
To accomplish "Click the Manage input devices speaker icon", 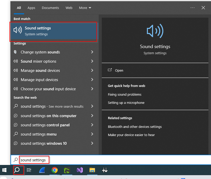I will [x=16, y=80].
